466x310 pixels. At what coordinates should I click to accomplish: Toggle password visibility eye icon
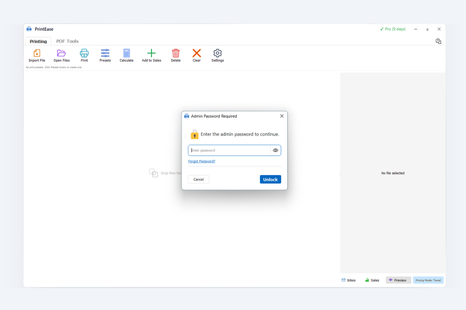point(275,150)
